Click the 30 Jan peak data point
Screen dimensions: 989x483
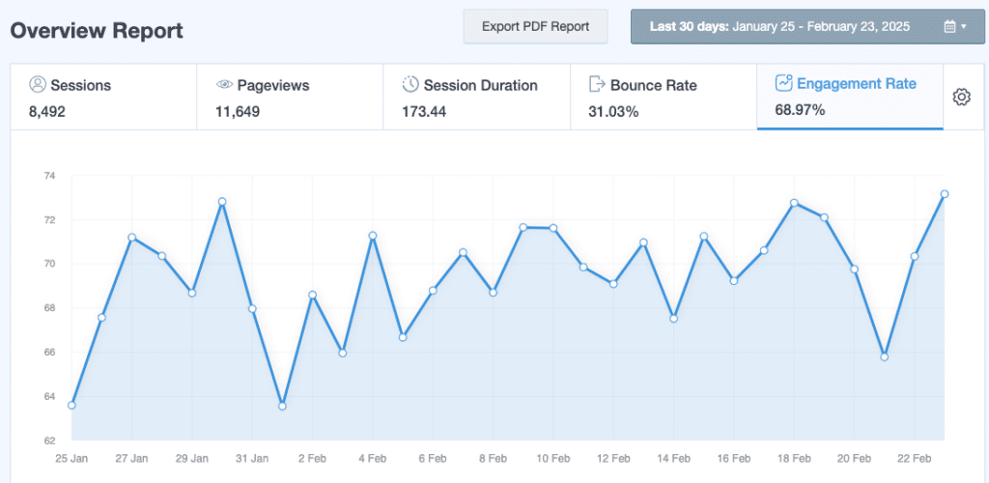pyautogui.click(x=222, y=202)
